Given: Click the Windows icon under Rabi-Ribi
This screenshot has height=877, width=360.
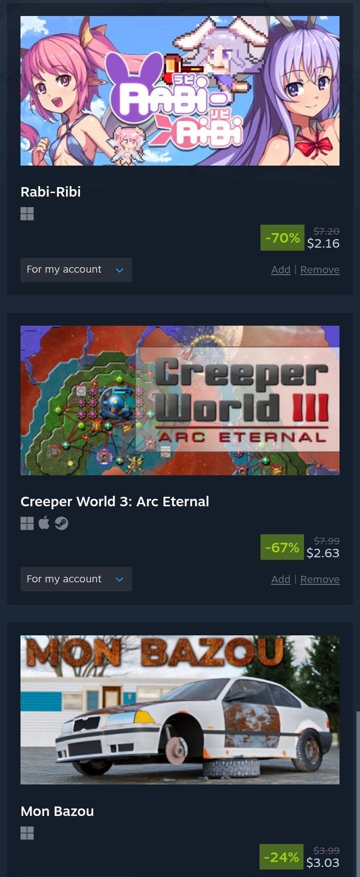Looking at the screenshot, I should click(27, 214).
